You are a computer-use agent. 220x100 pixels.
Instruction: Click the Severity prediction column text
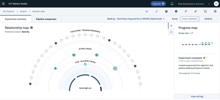point(26,32)
